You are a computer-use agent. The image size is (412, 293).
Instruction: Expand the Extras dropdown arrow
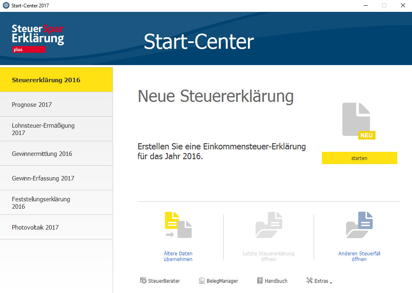coord(331,282)
